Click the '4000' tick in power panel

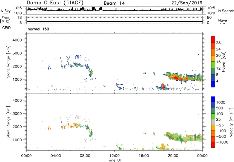[17, 40]
